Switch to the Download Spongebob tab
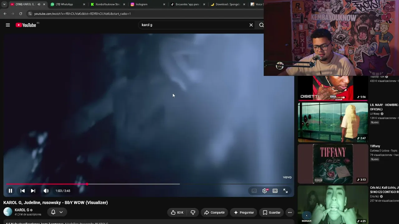 pos(228,4)
